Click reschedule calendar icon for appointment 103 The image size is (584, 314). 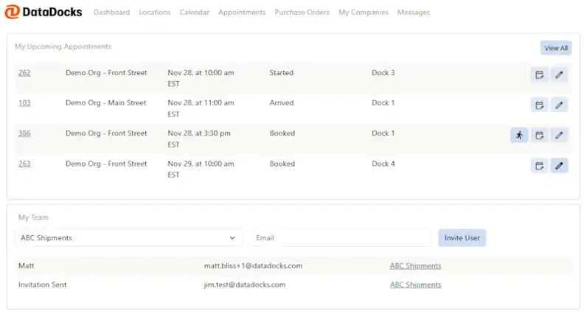539,105
